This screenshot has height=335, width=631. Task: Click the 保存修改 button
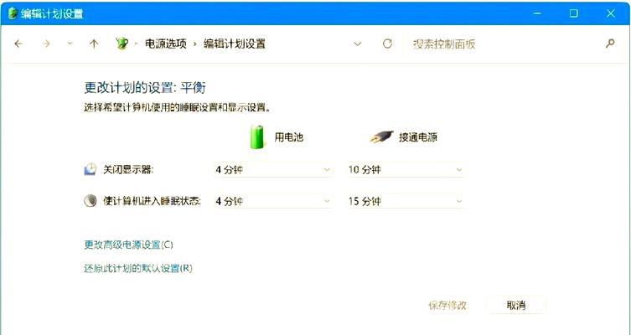[x=447, y=305]
